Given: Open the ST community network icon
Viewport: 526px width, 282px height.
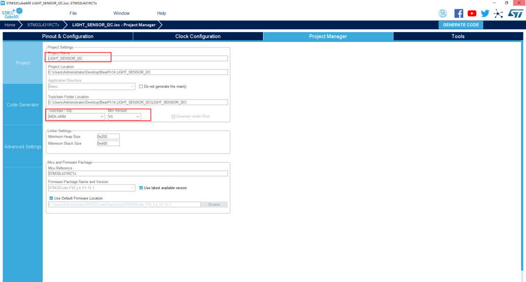Looking at the screenshot, I should click(498, 14).
